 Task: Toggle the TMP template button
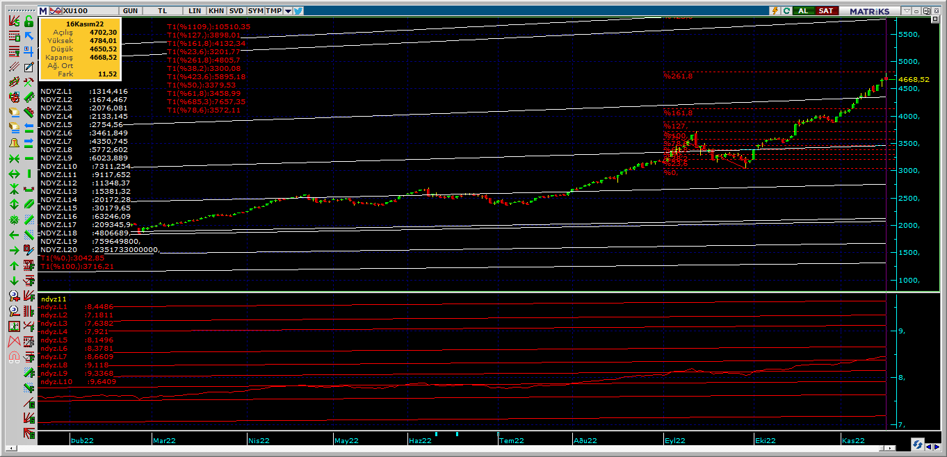pyautogui.click(x=274, y=11)
